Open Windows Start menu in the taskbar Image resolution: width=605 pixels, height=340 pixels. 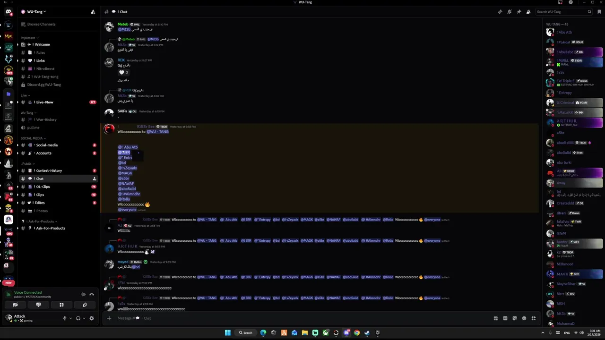pos(228,332)
